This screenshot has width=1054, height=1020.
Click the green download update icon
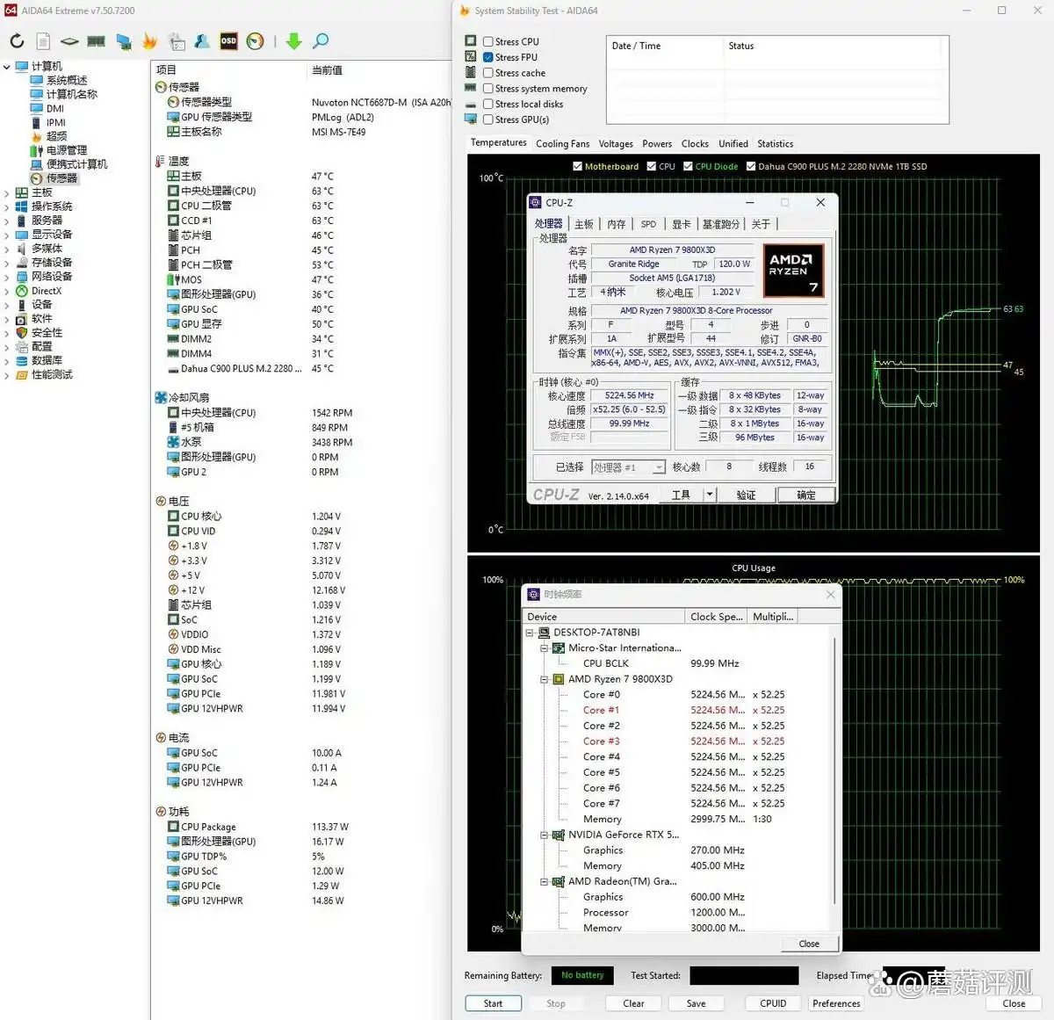point(293,40)
